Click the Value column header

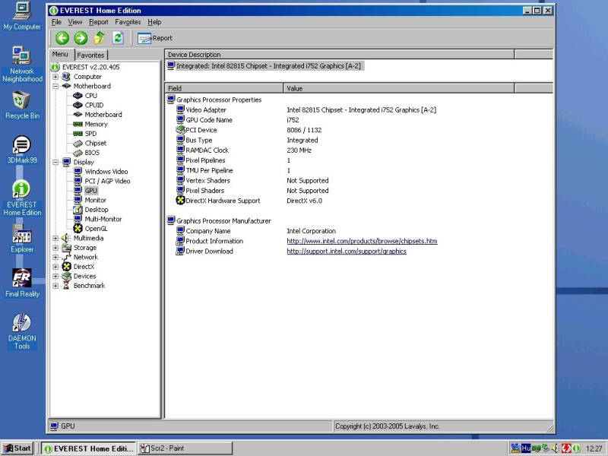coord(399,88)
